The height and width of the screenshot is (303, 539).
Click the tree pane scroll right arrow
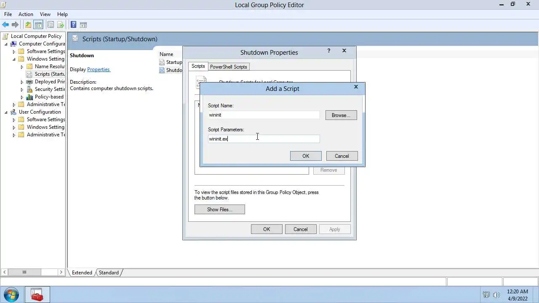[61, 272]
